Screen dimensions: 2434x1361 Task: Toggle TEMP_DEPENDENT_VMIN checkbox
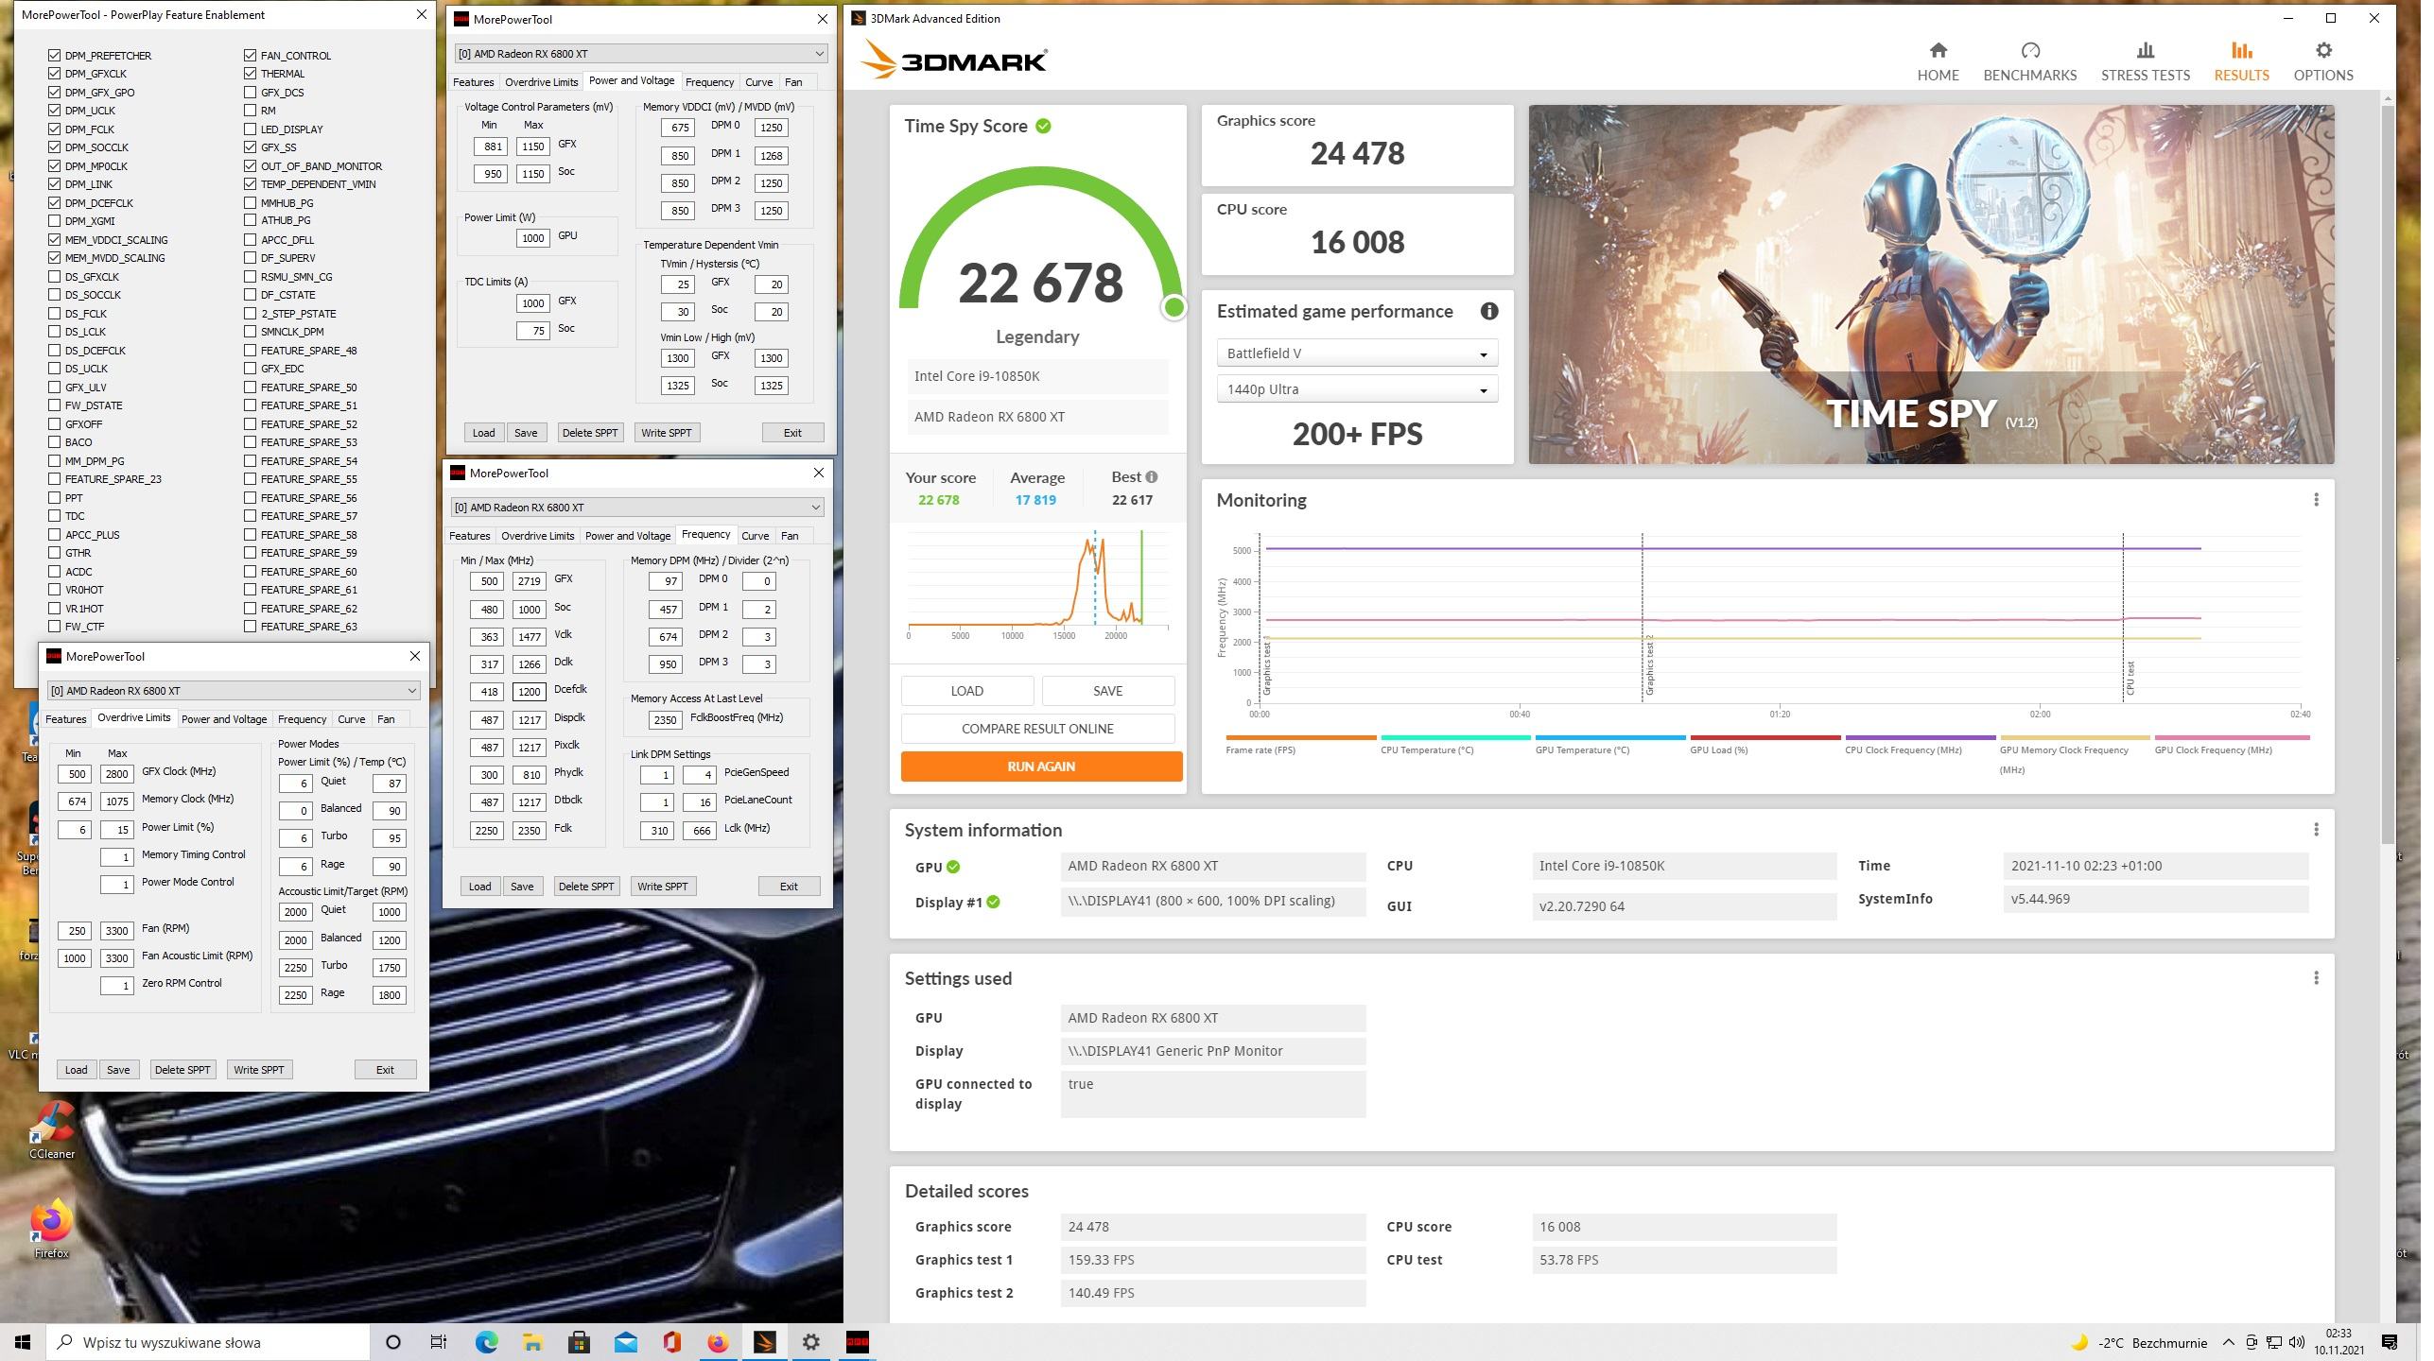[251, 184]
